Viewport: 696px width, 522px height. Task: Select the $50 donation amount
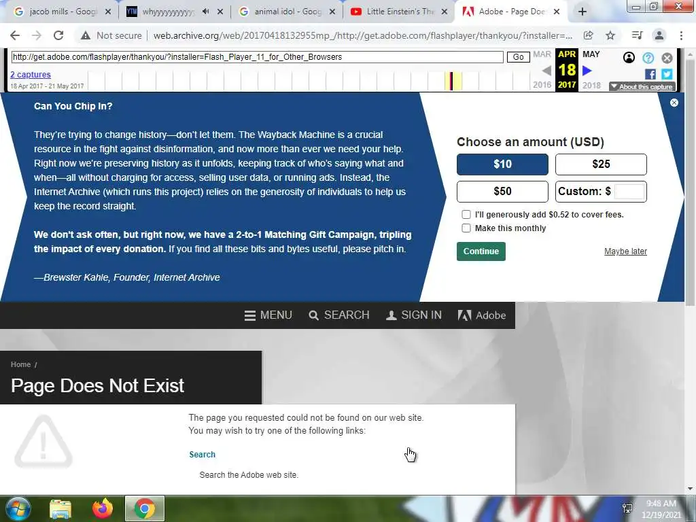[502, 191]
